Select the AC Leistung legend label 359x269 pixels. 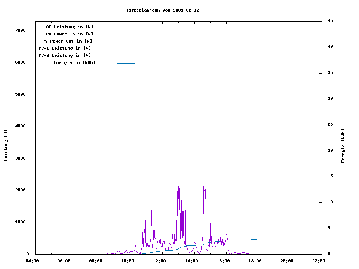click(70, 27)
